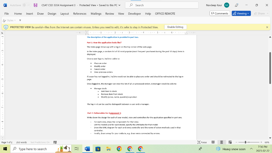
Task: Click the zoom slider handle
Action: (x=245, y=142)
